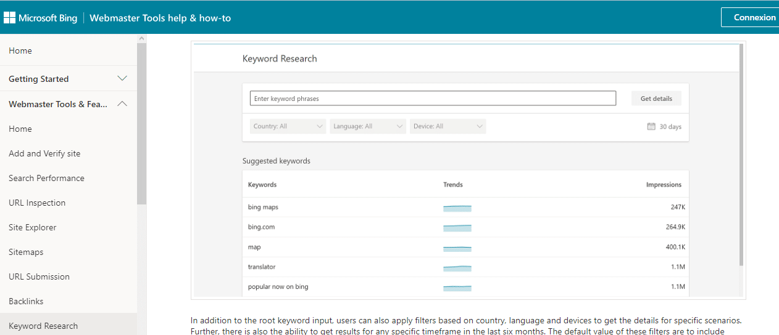Screen dimensions: 779x335
Task: Click the Keywords column header
Action: coord(262,185)
